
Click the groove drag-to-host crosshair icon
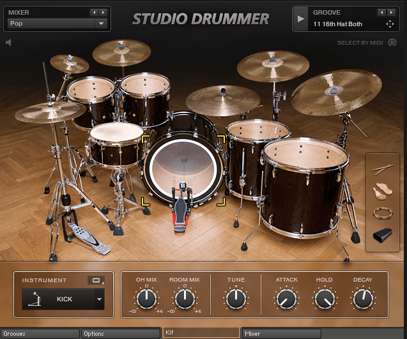pos(390,24)
